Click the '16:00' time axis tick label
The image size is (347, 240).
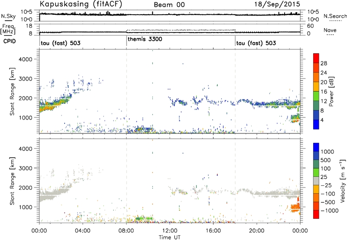coord(213,231)
